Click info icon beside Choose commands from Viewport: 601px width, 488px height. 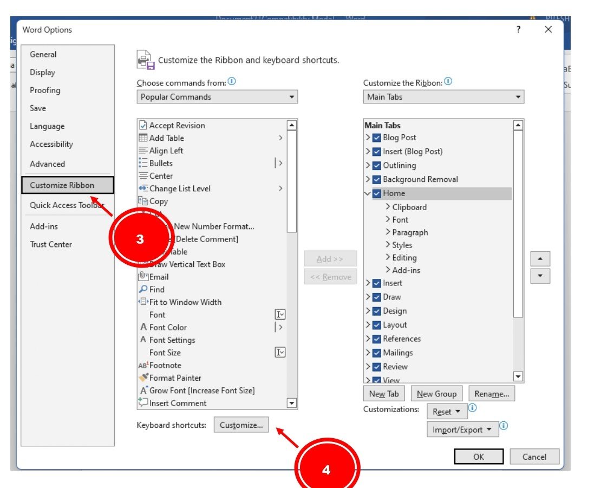(x=232, y=81)
